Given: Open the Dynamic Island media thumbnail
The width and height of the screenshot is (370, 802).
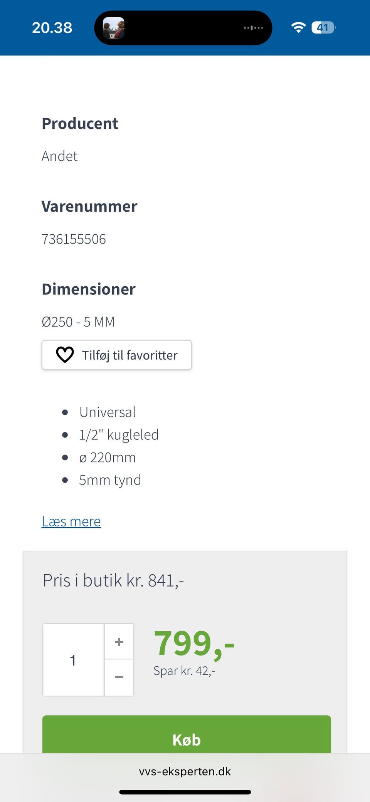Looking at the screenshot, I should 114,28.
